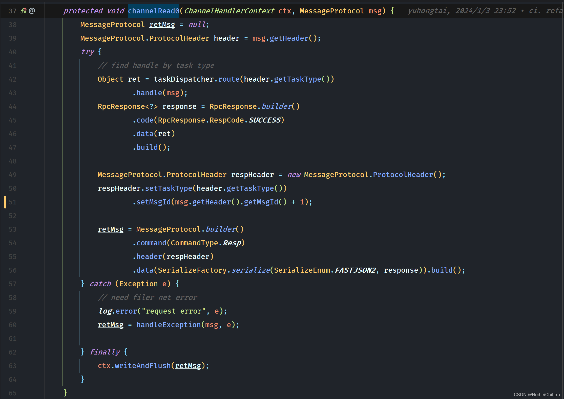Viewport: 564px width, 399px height.
Task: Click the yellow change marker on line 51
Action: pyautogui.click(x=5, y=202)
